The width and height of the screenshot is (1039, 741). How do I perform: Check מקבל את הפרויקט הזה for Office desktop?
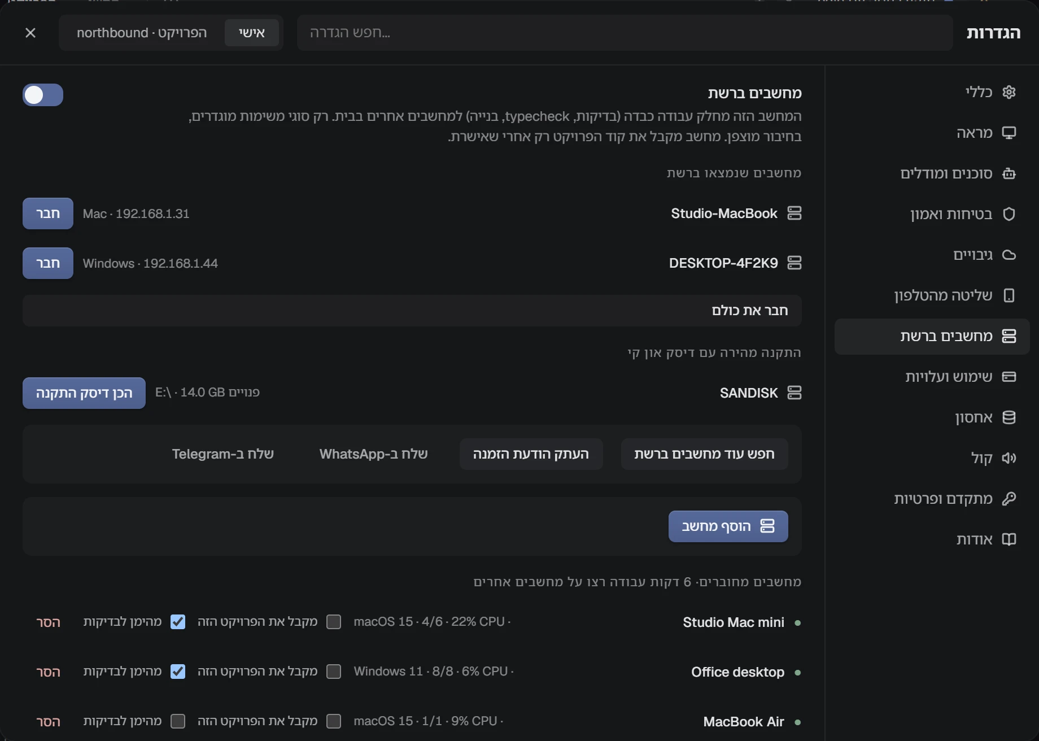pyautogui.click(x=334, y=672)
